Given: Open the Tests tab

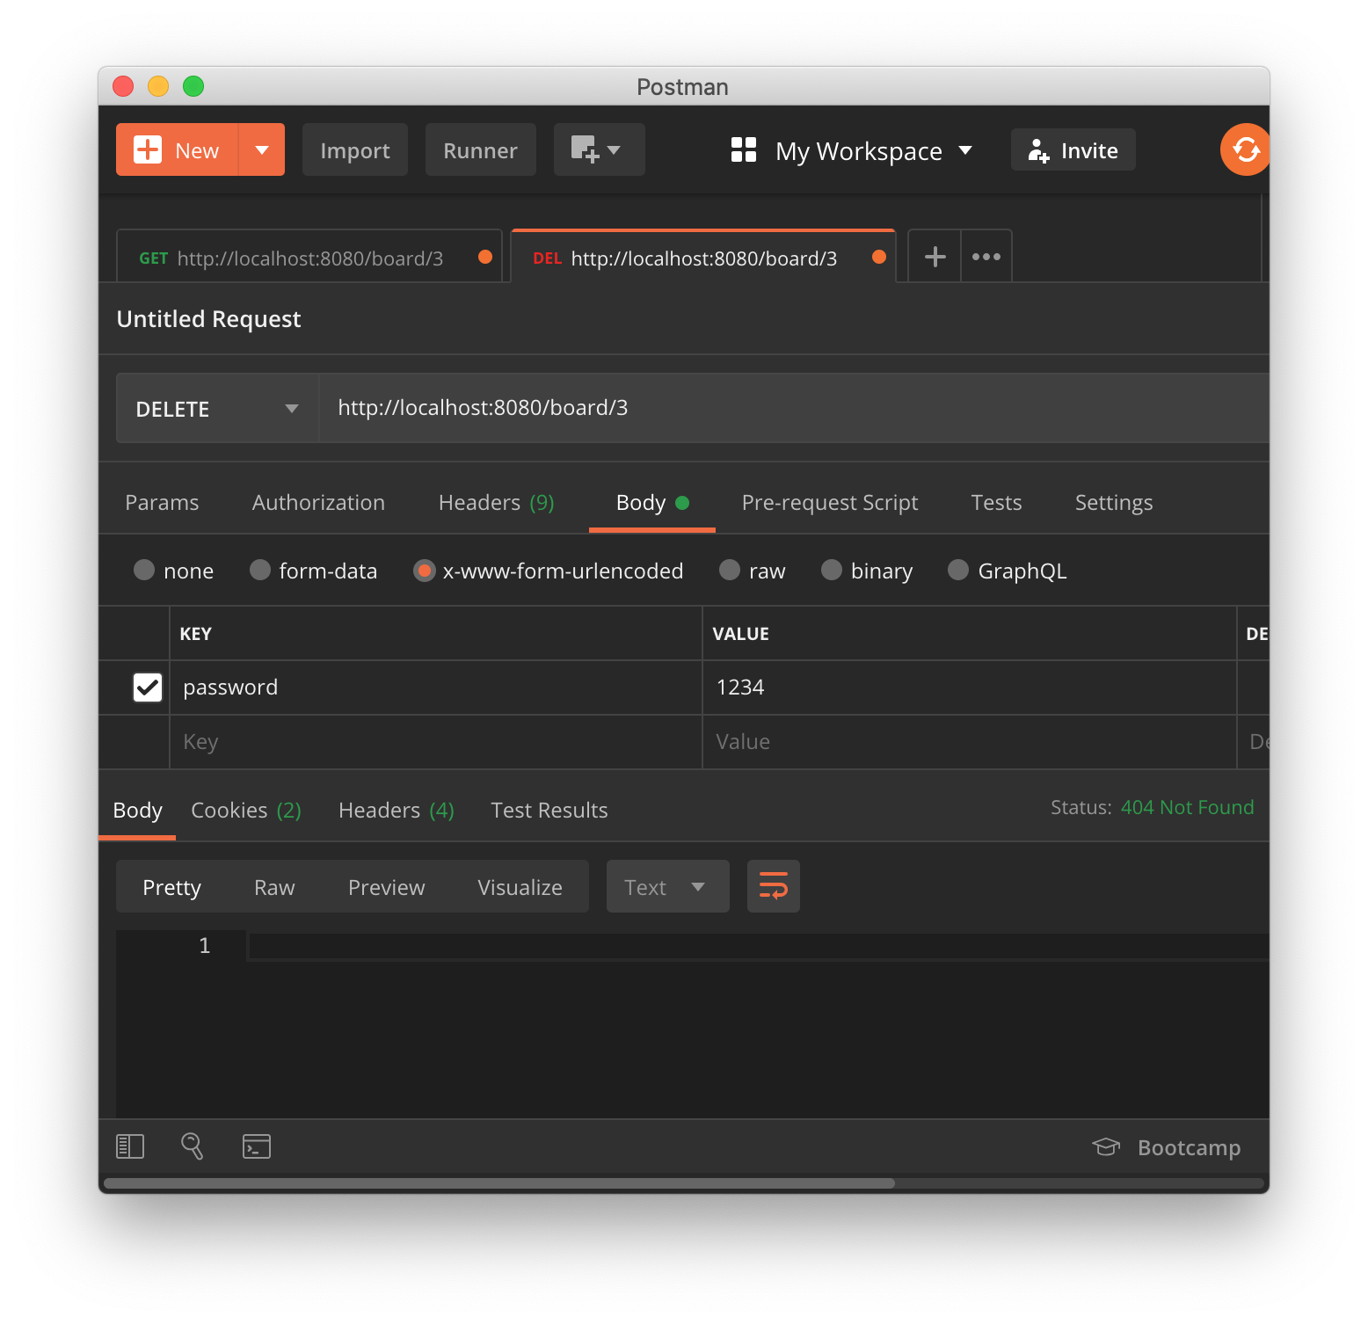Looking at the screenshot, I should pos(996,502).
